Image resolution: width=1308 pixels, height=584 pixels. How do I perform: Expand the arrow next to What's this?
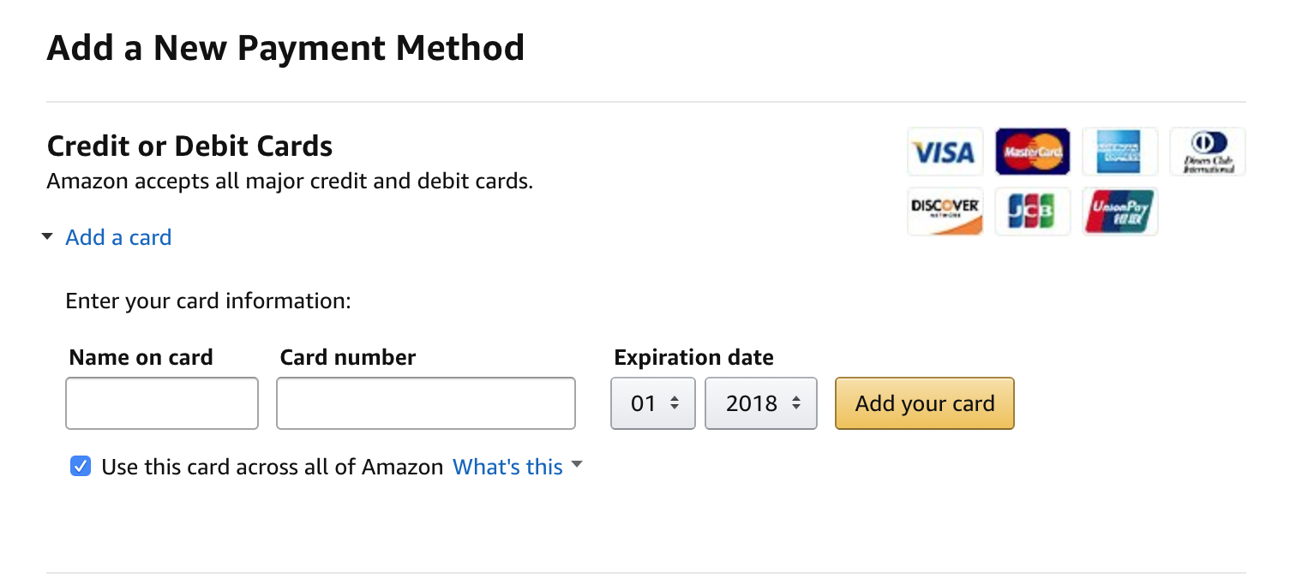tap(577, 465)
